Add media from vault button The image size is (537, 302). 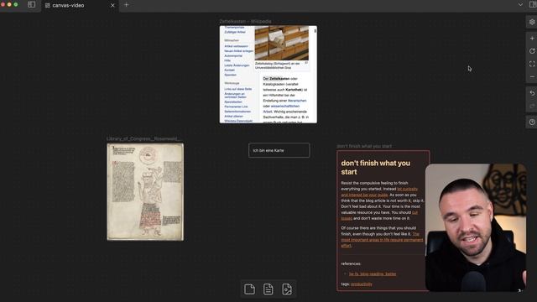coord(287,289)
